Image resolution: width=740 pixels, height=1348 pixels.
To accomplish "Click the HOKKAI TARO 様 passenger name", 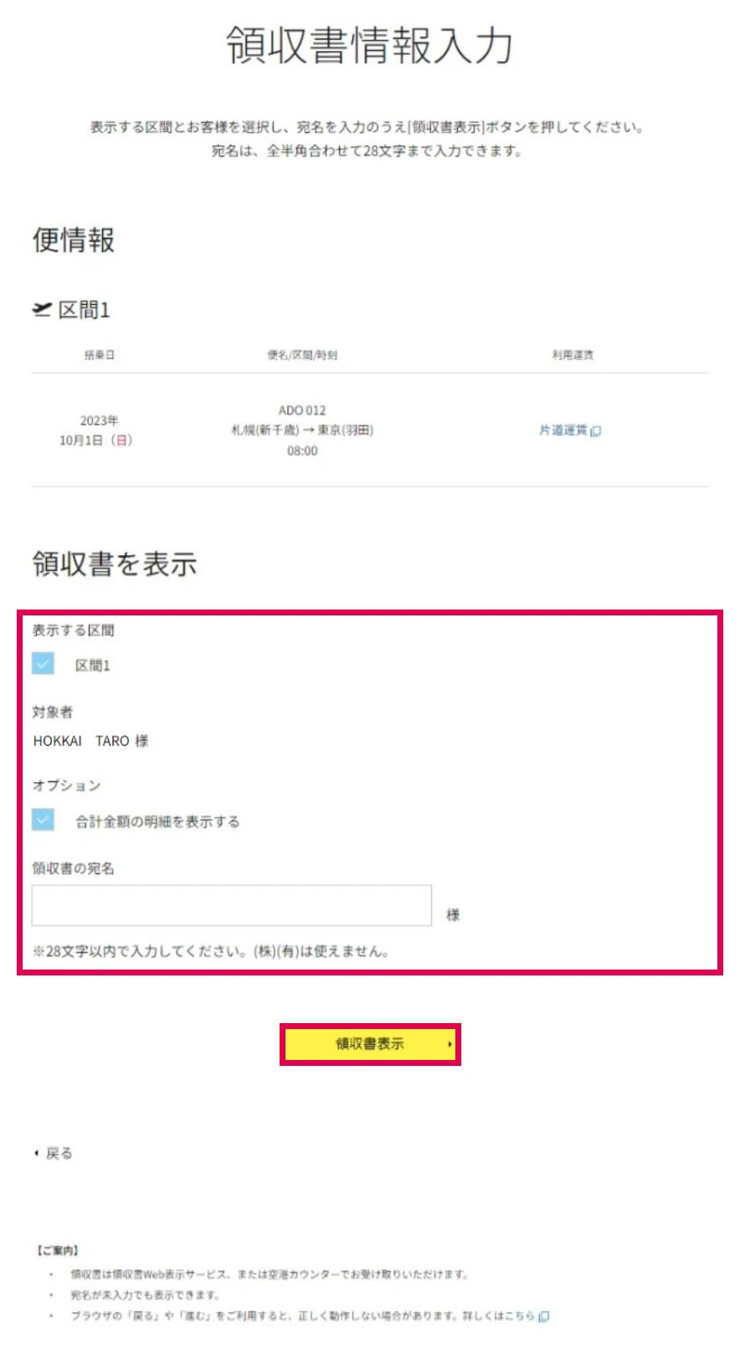I will click(x=90, y=741).
